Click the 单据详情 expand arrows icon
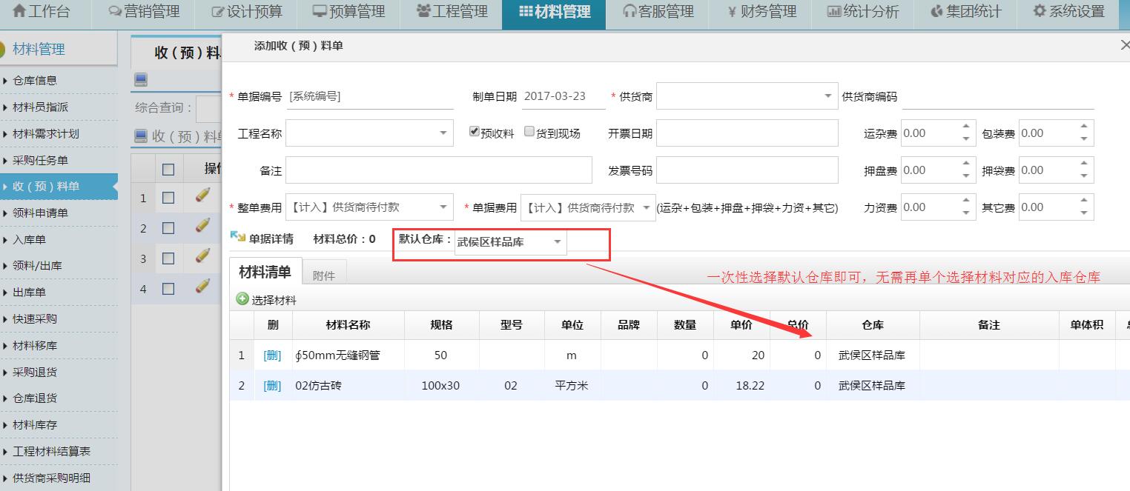The height and width of the screenshot is (491, 1130). 238,238
